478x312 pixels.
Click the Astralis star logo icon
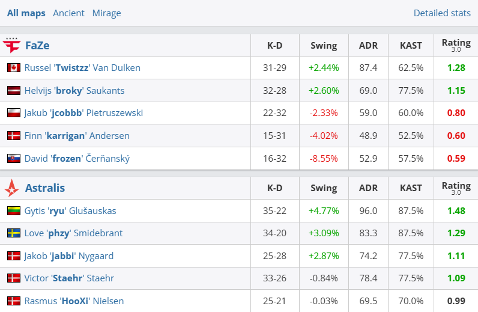coord(11,188)
